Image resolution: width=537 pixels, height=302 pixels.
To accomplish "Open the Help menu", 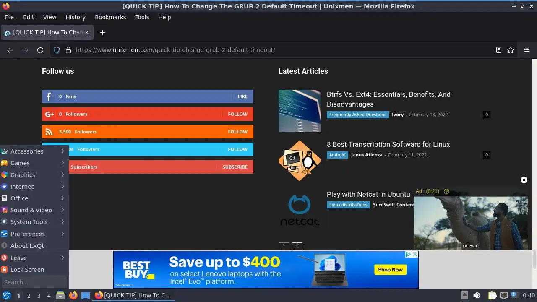I will (164, 17).
